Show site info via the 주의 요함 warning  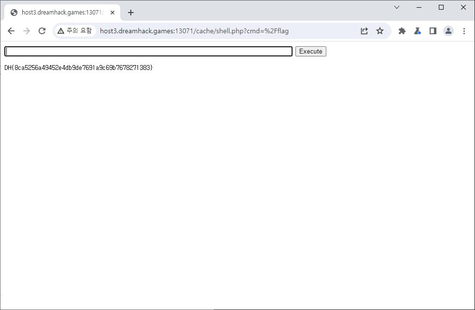point(74,31)
